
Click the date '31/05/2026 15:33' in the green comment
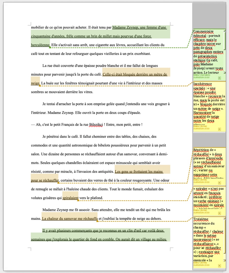click(201, 77)
